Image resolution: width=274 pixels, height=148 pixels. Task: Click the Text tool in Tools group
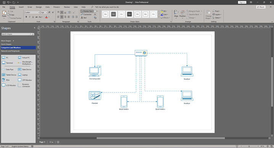pos(84,18)
